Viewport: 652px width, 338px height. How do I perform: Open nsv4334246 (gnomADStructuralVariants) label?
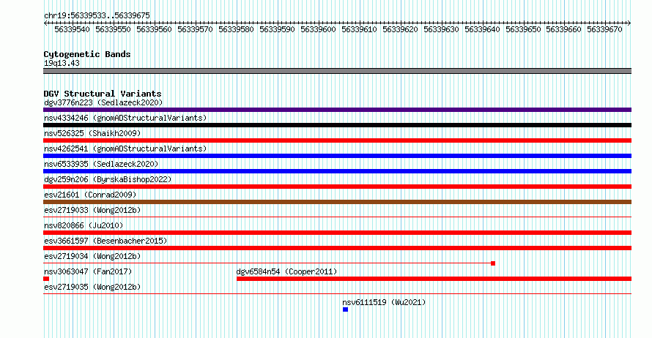tap(125, 118)
